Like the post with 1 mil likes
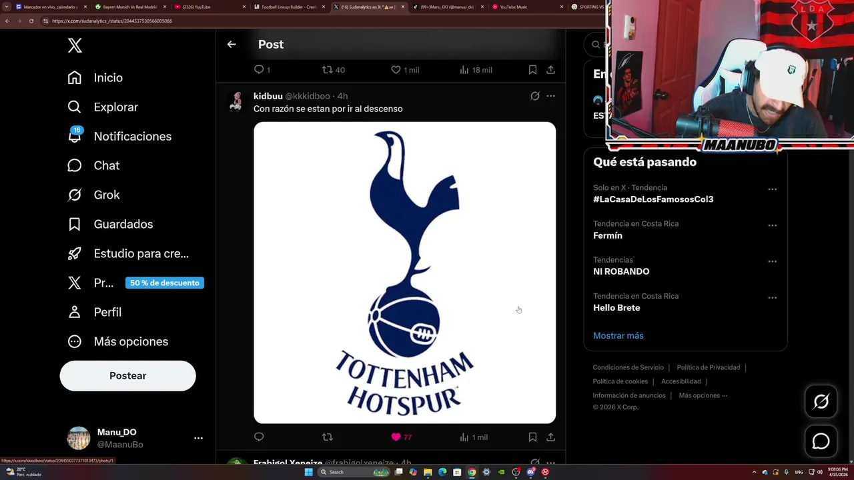The width and height of the screenshot is (854, 480). point(396,69)
